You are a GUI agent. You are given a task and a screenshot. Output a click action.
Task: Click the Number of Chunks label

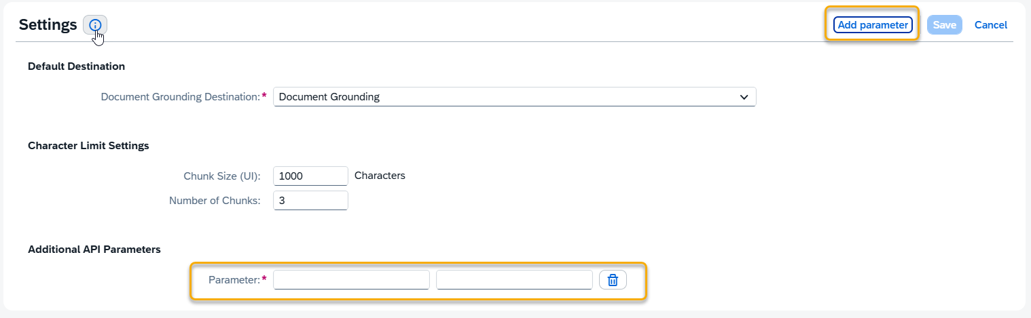click(x=215, y=201)
